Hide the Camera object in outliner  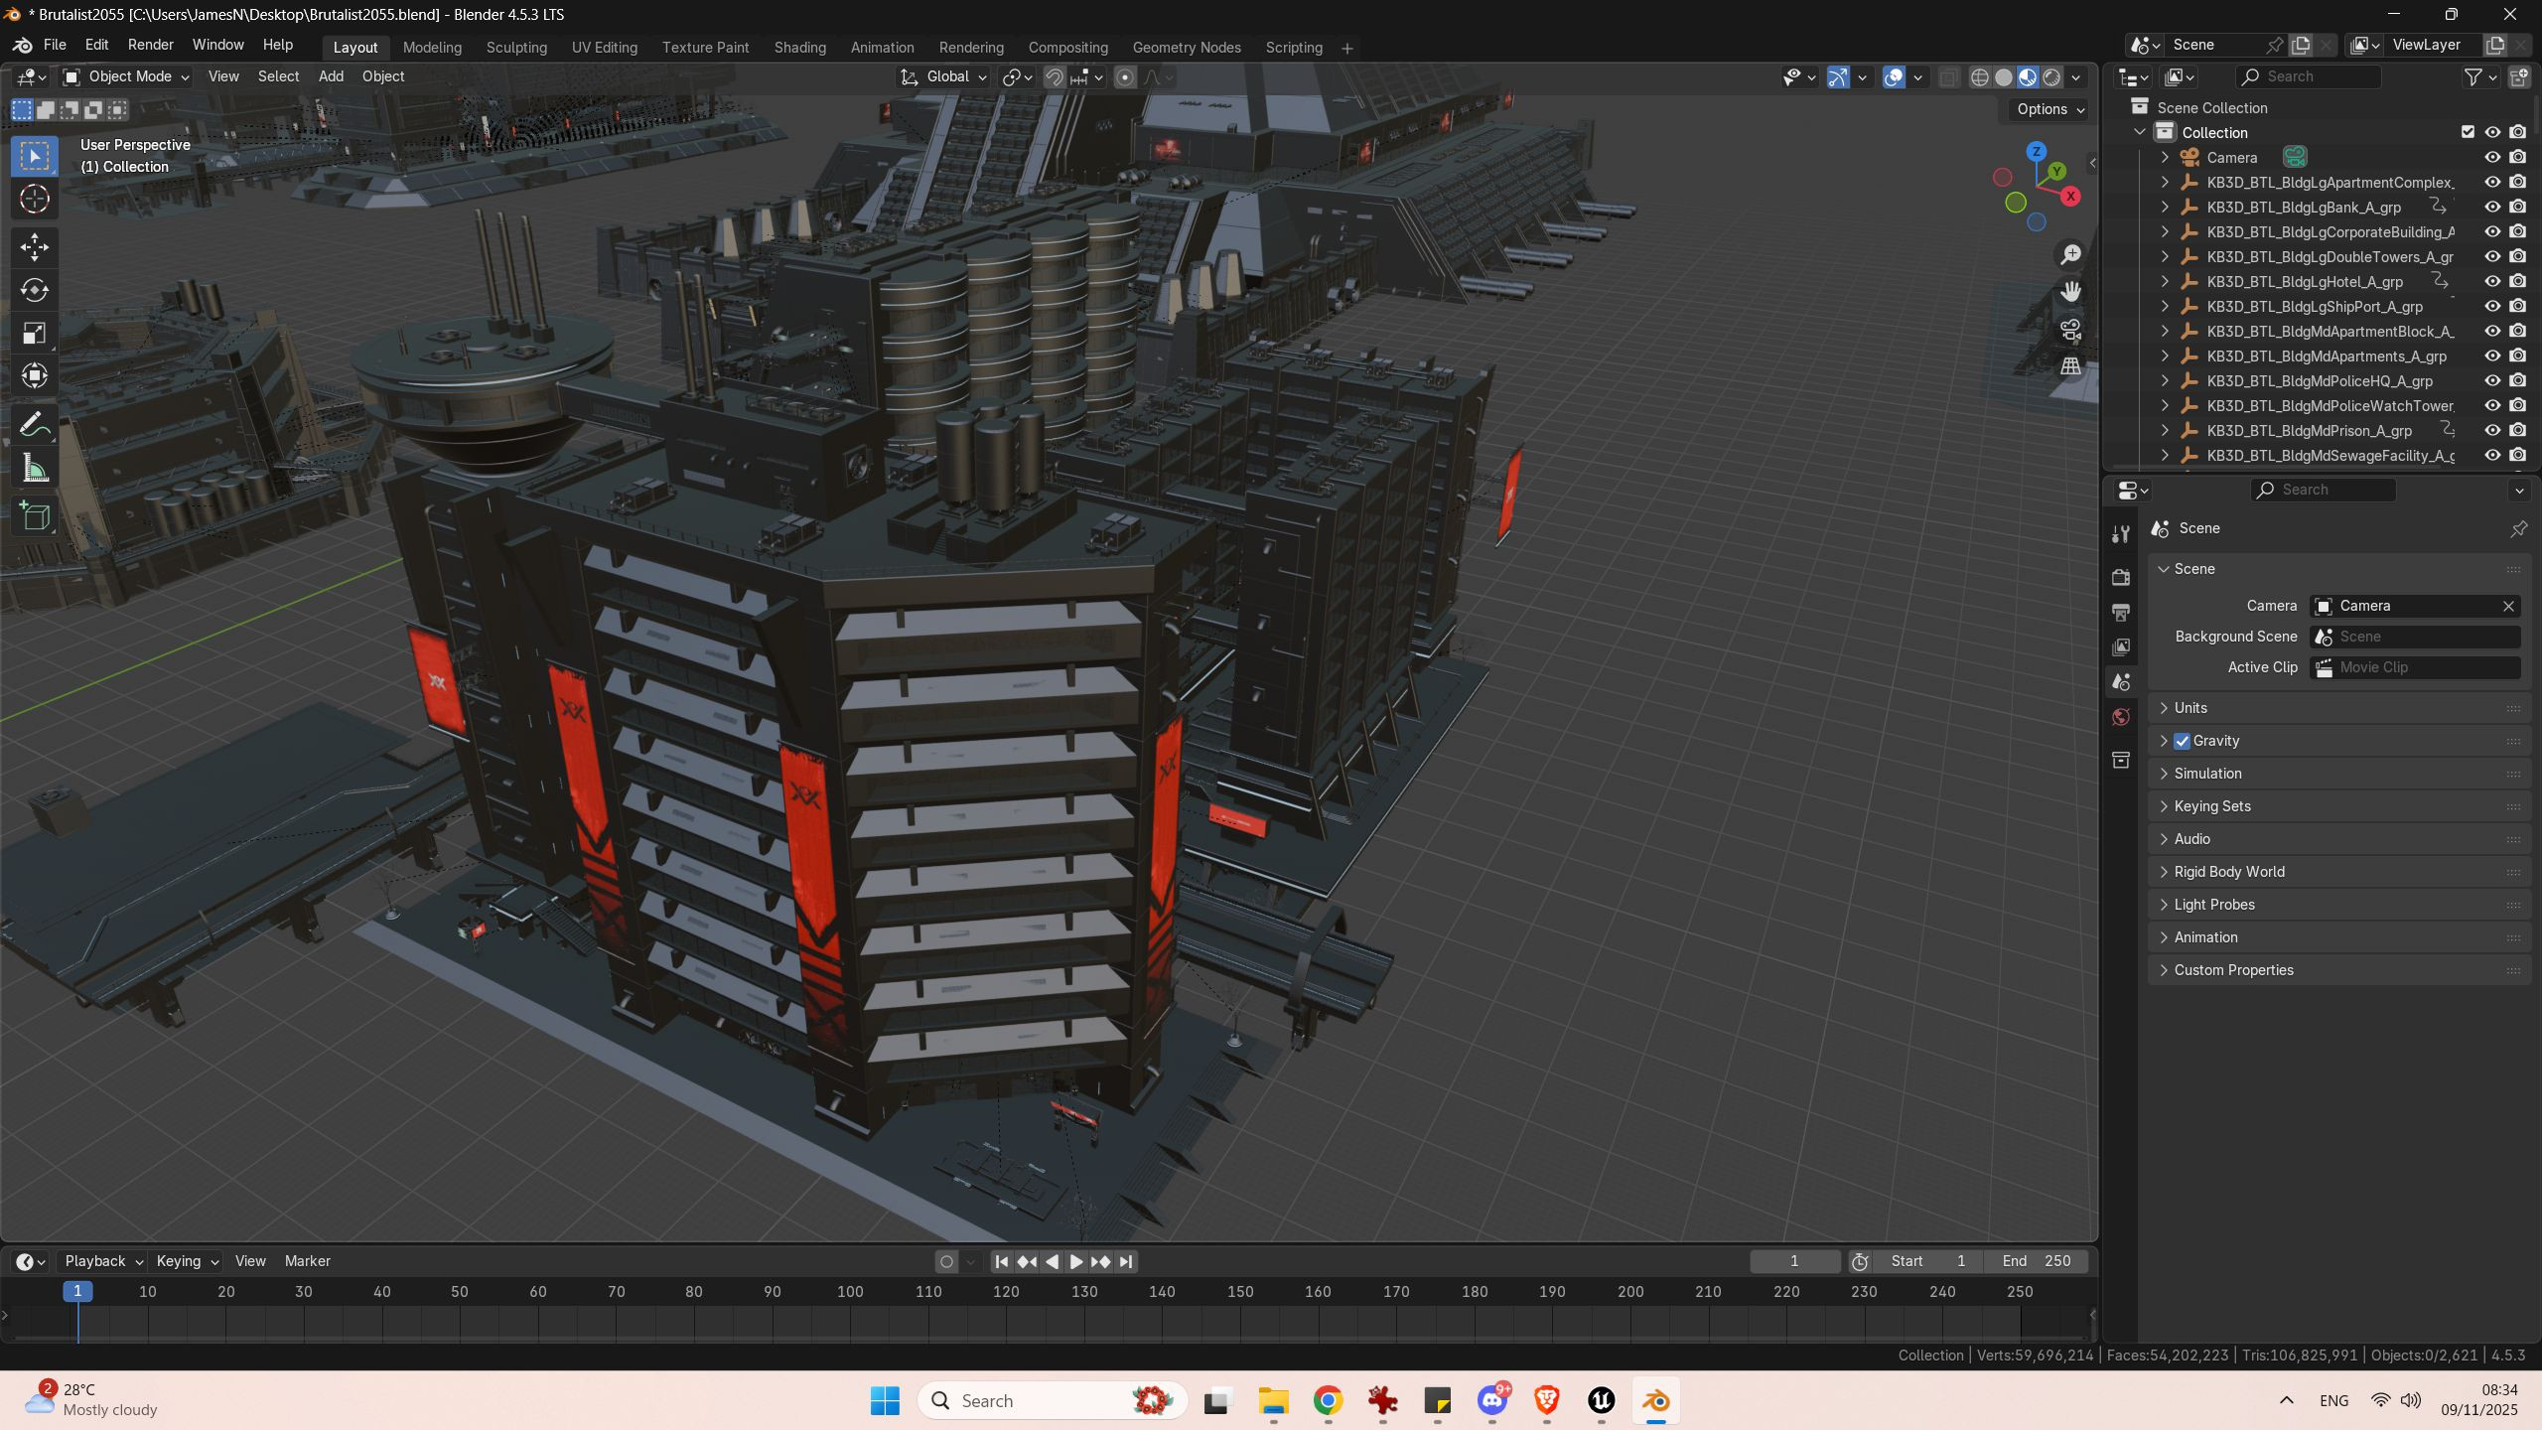pyautogui.click(x=2492, y=157)
